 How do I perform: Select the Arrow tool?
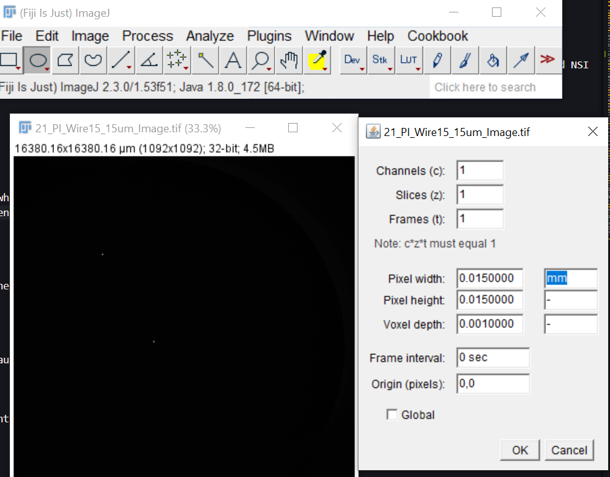[x=521, y=60]
